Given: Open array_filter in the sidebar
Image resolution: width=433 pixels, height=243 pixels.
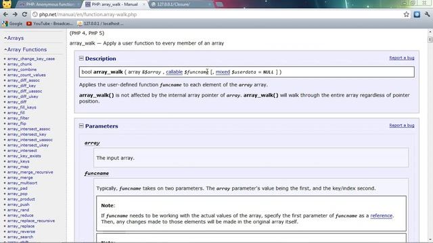Looking at the screenshot, I should click(x=18, y=118).
